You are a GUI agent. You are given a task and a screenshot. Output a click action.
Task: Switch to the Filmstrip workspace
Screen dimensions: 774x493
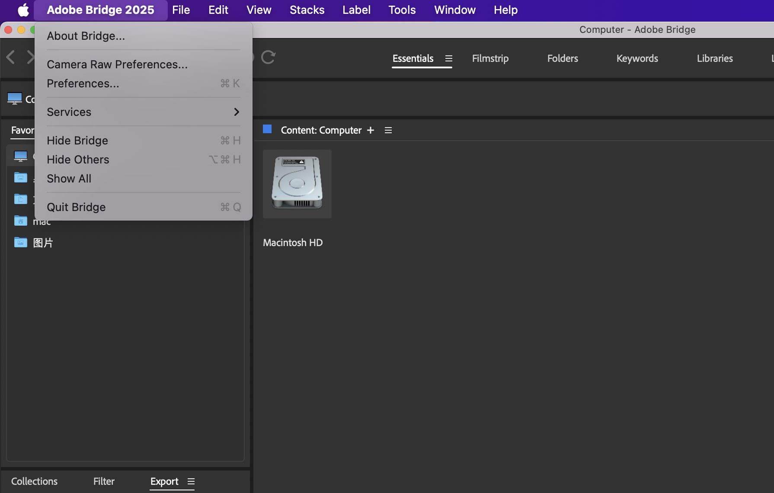coord(490,58)
